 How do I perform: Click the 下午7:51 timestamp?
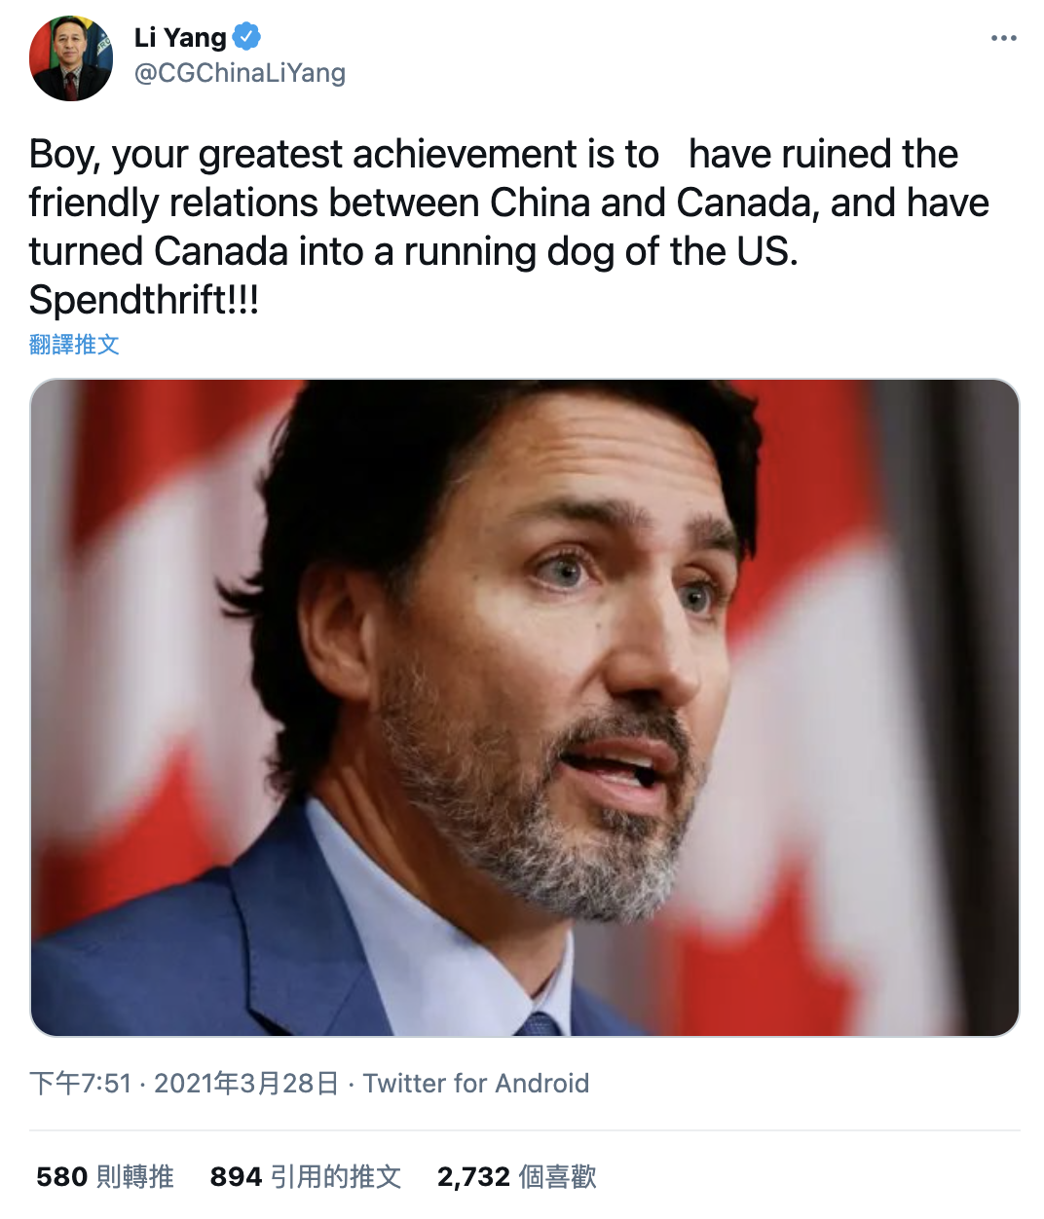(80, 1084)
